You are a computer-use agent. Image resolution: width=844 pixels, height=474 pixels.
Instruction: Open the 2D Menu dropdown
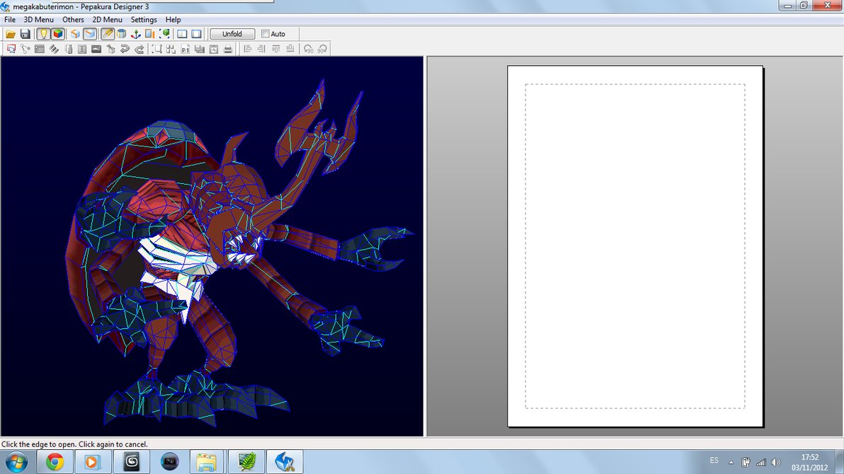click(107, 20)
